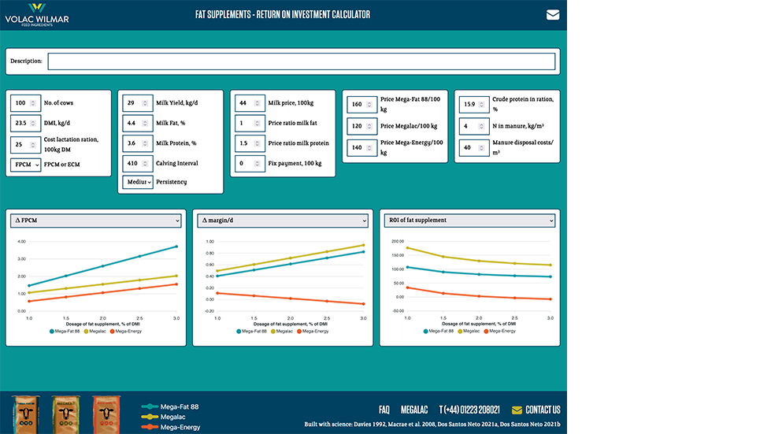Click the envelope icon beside Contact Us
Image resolution: width=771 pixels, height=434 pixels.
coord(517,410)
